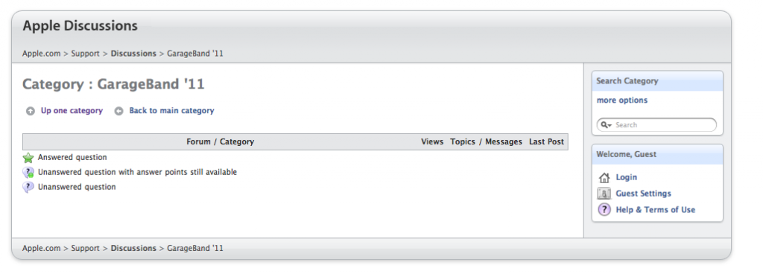Image resolution: width=763 pixels, height=274 pixels.
Task: Select Support in the top breadcrumb
Action: pyautogui.click(x=85, y=54)
